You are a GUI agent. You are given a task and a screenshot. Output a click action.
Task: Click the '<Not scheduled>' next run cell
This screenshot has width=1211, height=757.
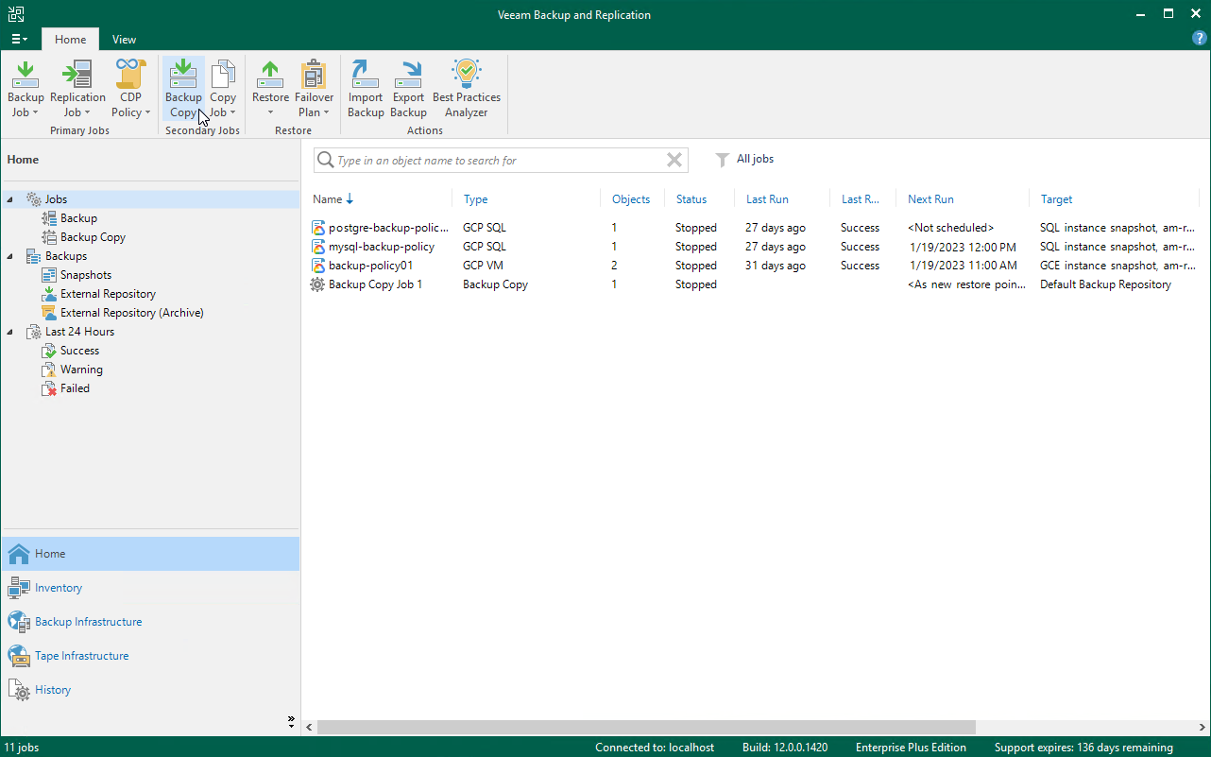(x=950, y=228)
